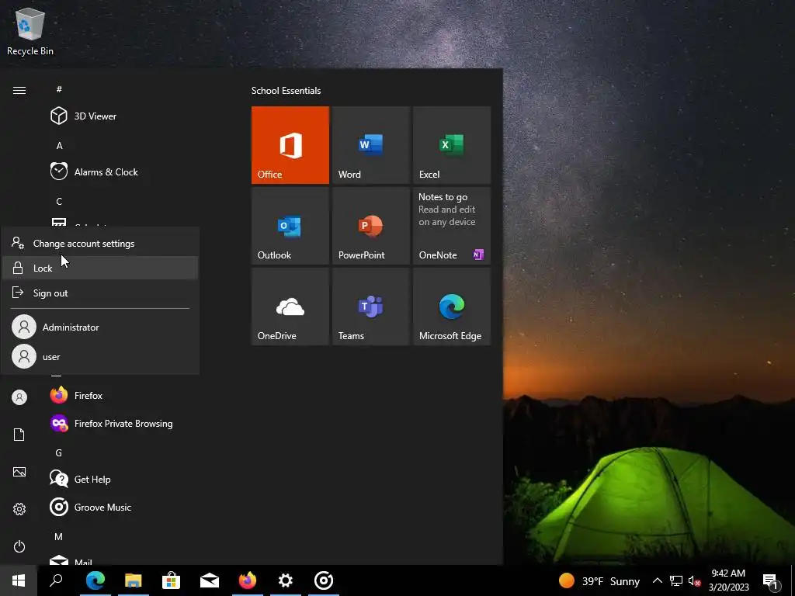This screenshot has height=596, width=795.
Task: Open Documents from Start sidebar
Action: [19, 435]
